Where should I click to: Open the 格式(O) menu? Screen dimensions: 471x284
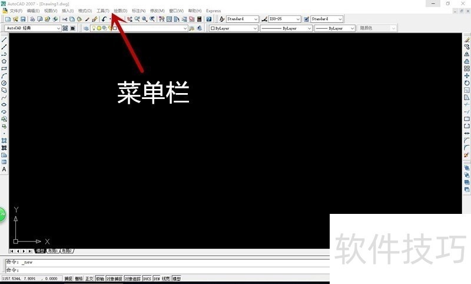(85, 11)
